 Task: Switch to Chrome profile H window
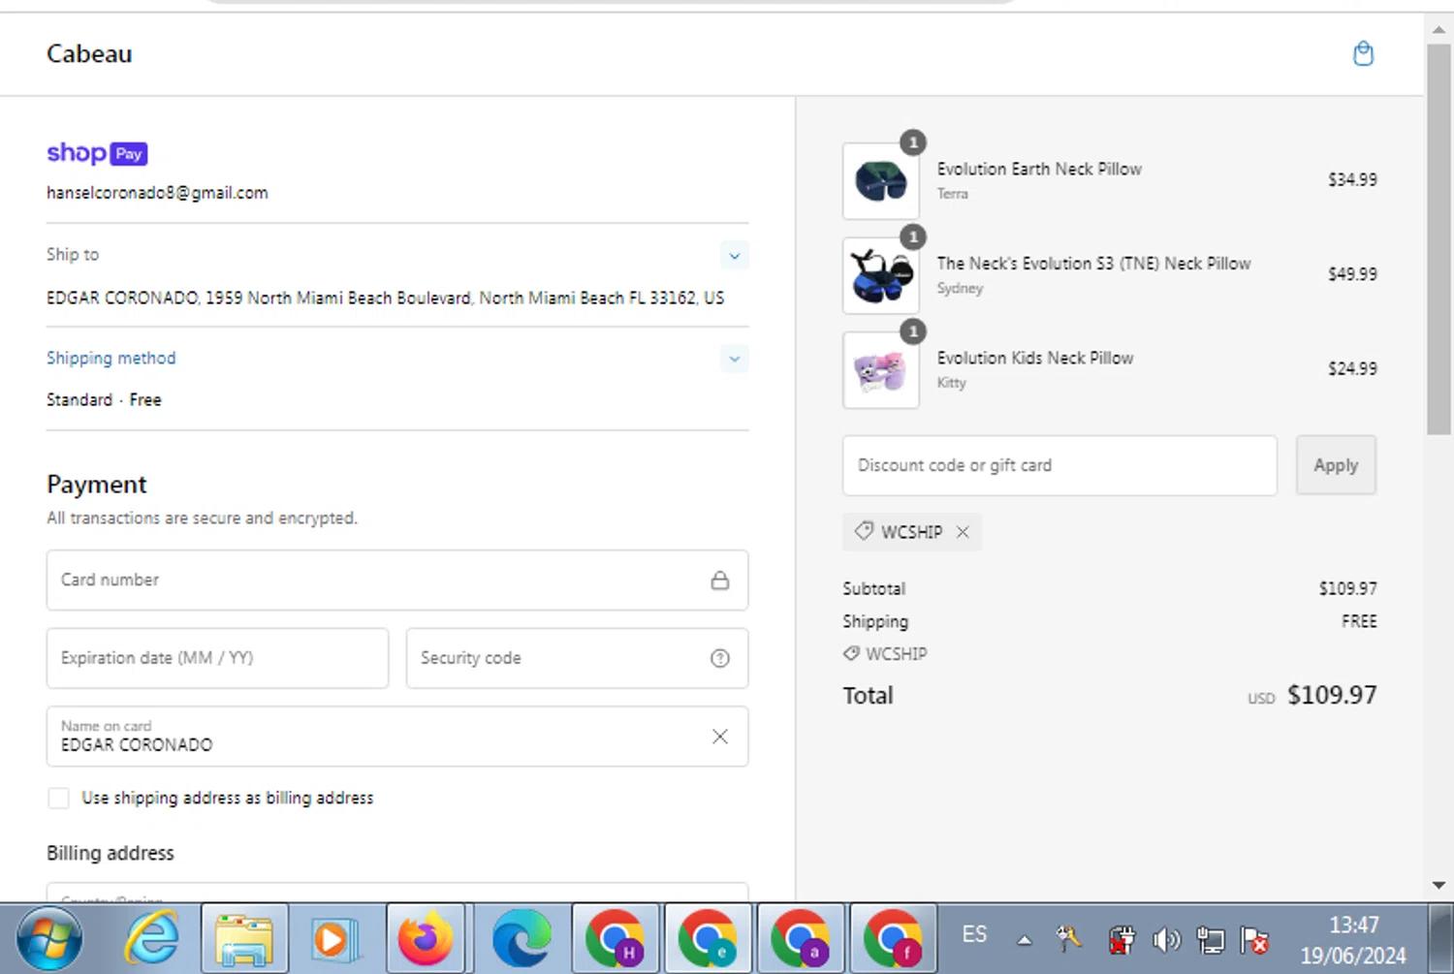point(616,938)
